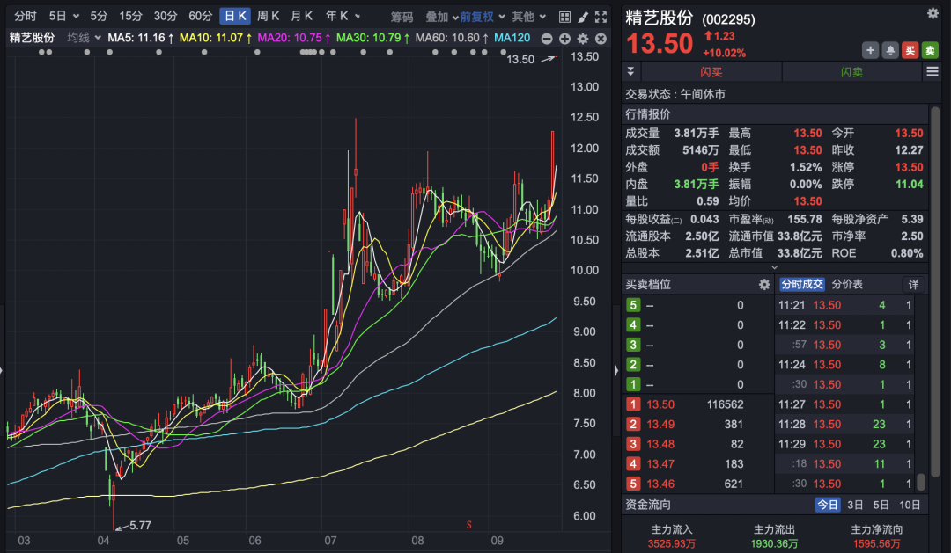Select the multi-chart grid layout icon
The width and height of the screenshot is (951, 553).
(x=564, y=16)
